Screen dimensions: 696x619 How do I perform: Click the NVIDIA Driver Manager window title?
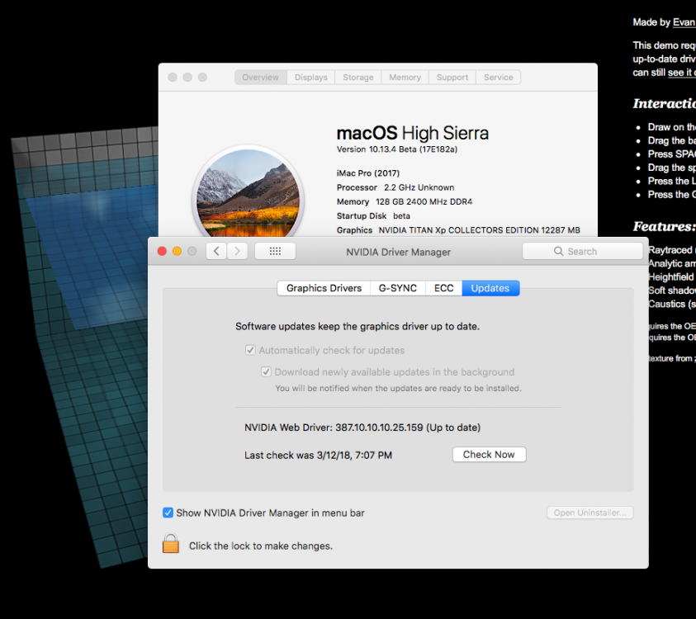398,252
